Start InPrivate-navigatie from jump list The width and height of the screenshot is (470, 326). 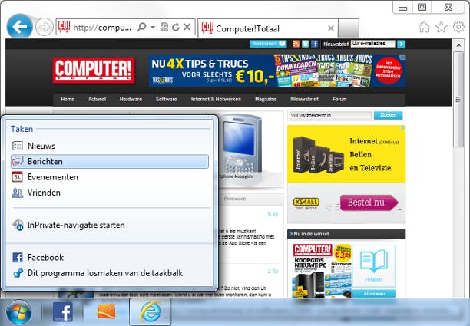point(110,225)
